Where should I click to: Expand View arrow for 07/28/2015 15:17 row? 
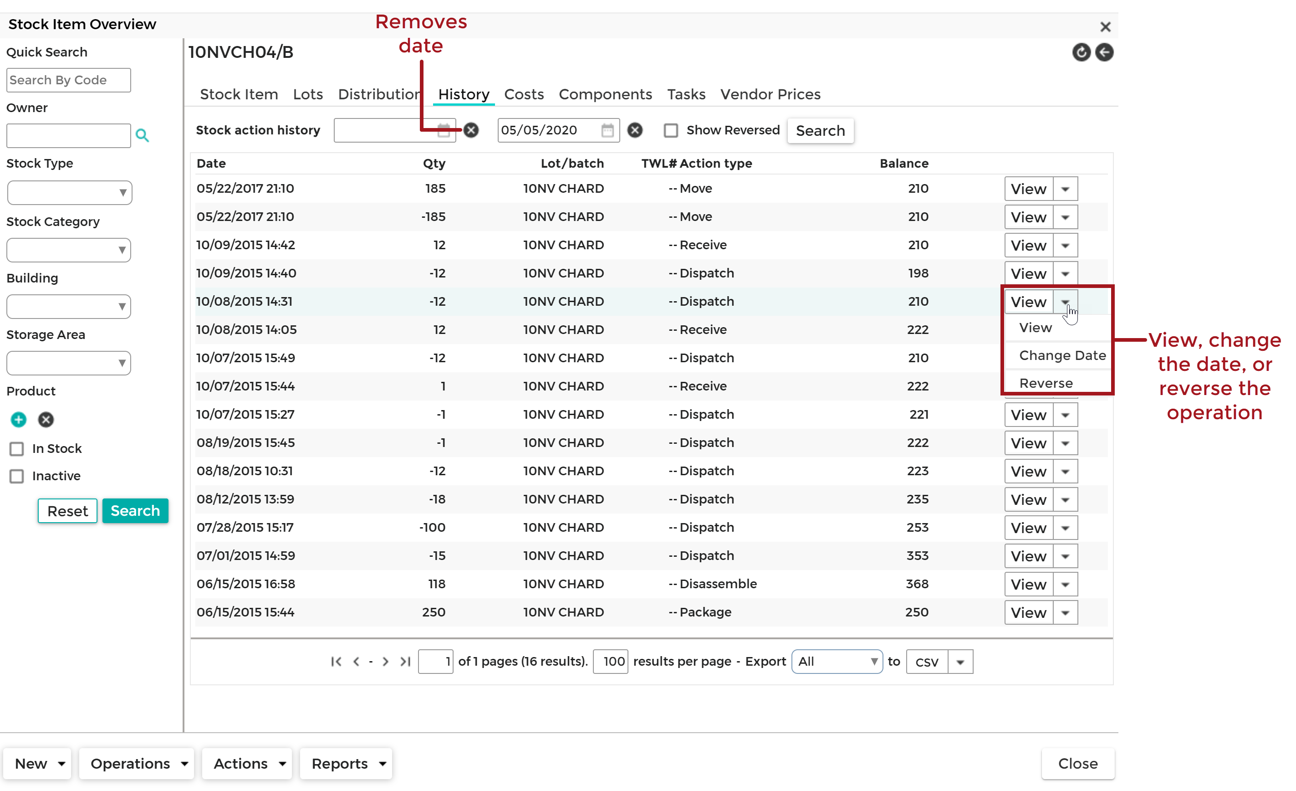[x=1065, y=528]
